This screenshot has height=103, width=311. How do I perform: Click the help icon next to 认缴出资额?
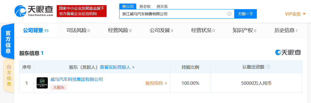(x=268, y=67)
